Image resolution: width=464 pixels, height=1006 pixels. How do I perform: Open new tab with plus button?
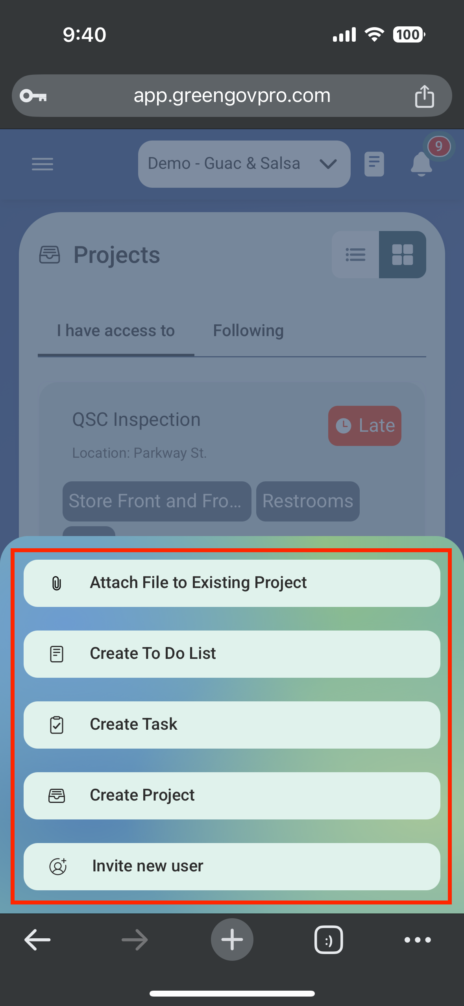(x=232, y=940)
